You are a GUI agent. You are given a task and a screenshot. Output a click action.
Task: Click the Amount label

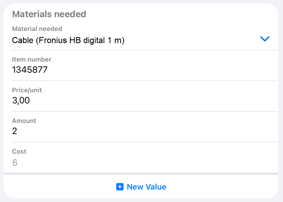click(24, 121)
